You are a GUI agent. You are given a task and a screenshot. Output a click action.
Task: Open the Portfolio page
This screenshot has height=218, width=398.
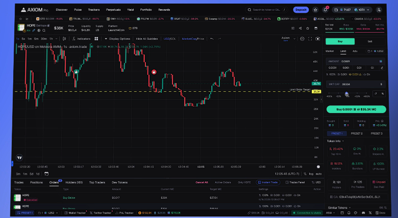click(146, 10)
